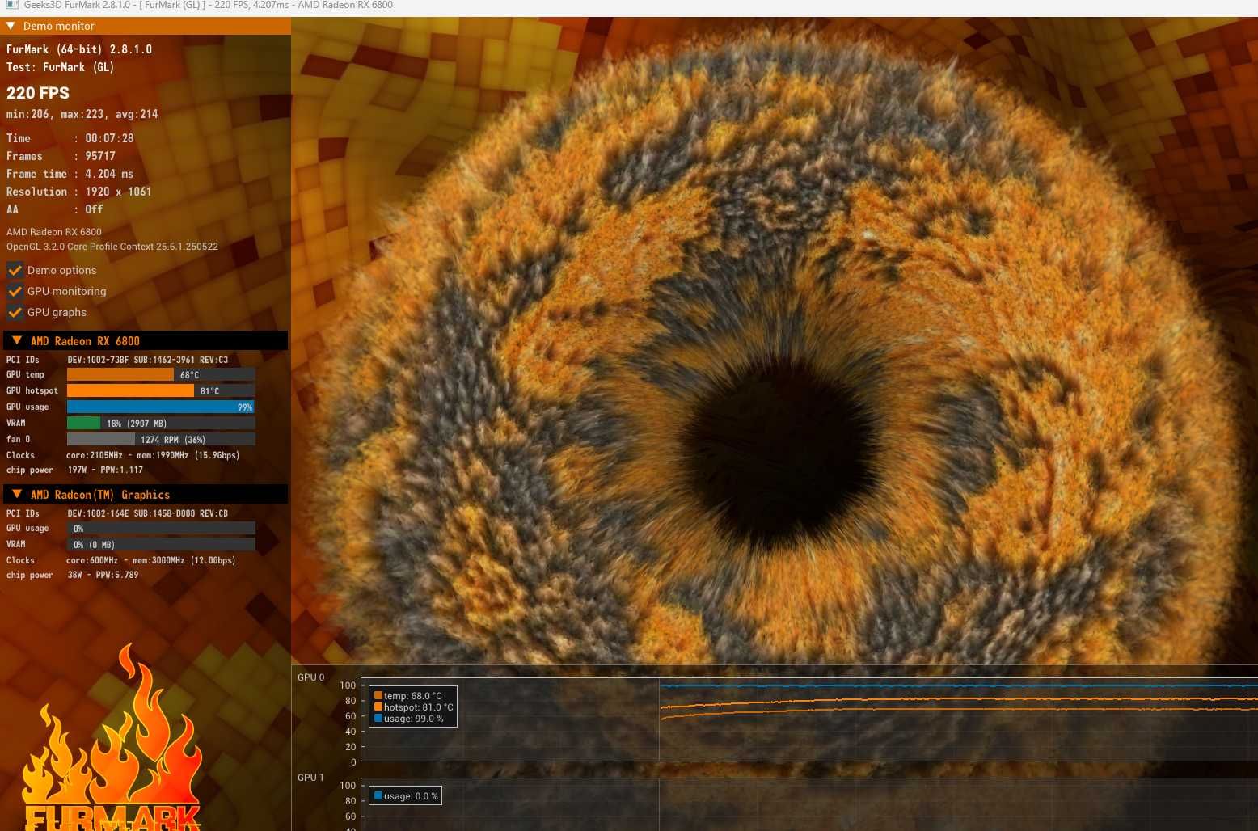This screenshot has height=831, width=1258.
Task: Click the FurMark (64-bit) 2.8.1.0 text
Action: point(79,49)
